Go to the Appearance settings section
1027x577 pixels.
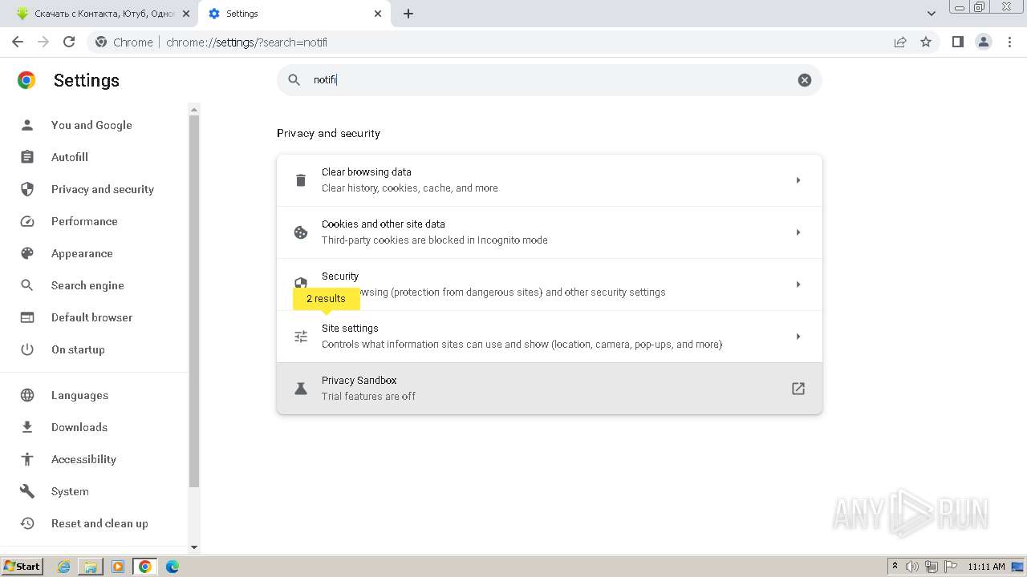point(82,253)
